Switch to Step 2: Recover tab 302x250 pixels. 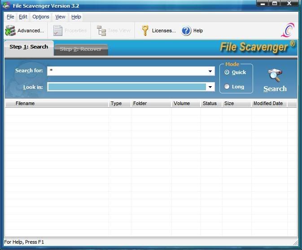click(81, 49)
